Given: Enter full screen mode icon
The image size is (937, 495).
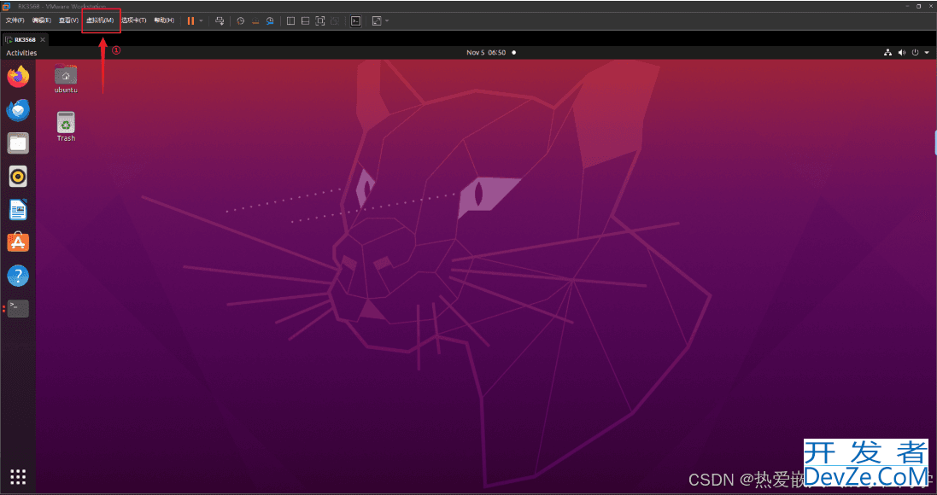Looking at the screenshot, I should [x=320, y=20].
